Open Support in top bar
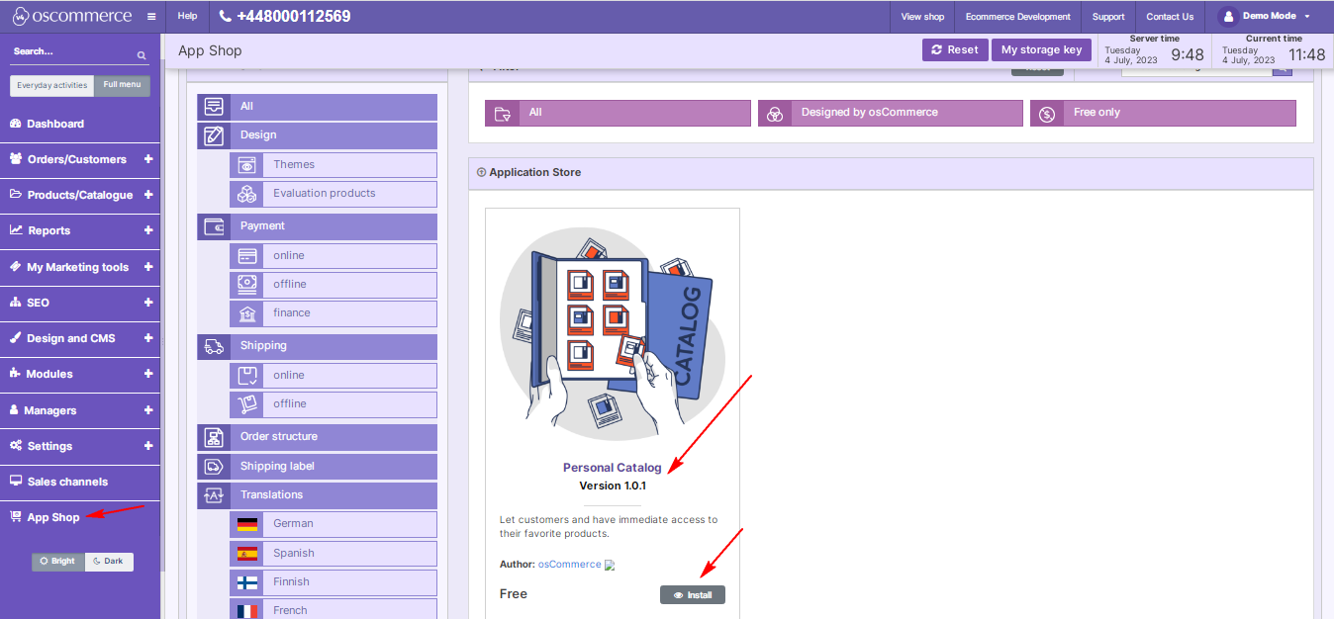This screenshot has width=1334, height=619. pos(1108,17)
